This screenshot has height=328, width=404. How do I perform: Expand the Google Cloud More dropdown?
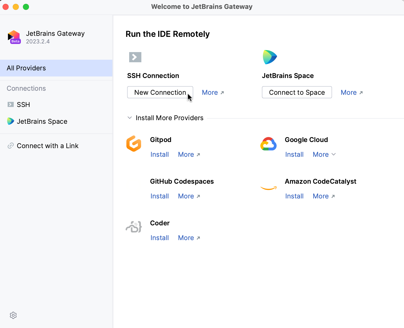(324, 154)
